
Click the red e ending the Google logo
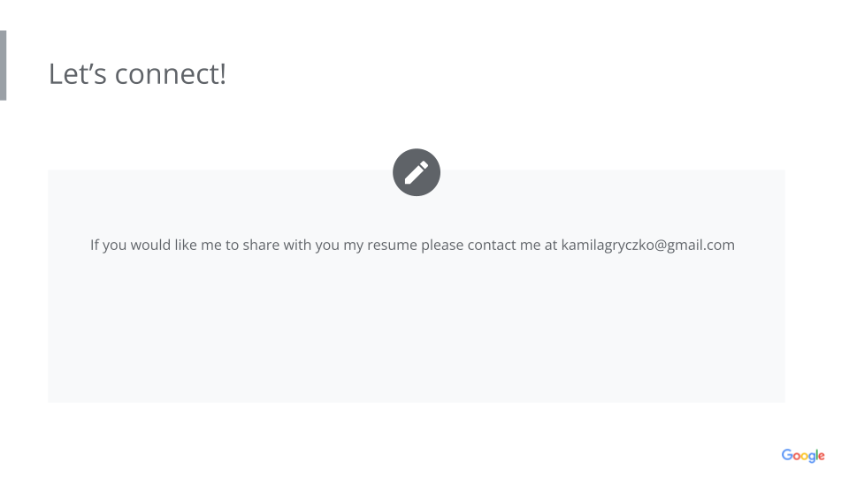click(822, 457)
